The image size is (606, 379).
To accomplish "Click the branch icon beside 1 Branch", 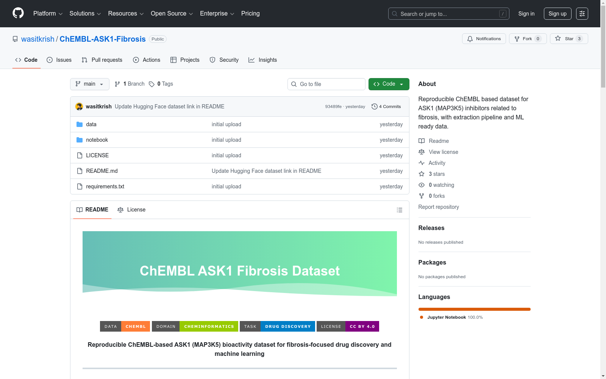I will [x=117, y=84].
